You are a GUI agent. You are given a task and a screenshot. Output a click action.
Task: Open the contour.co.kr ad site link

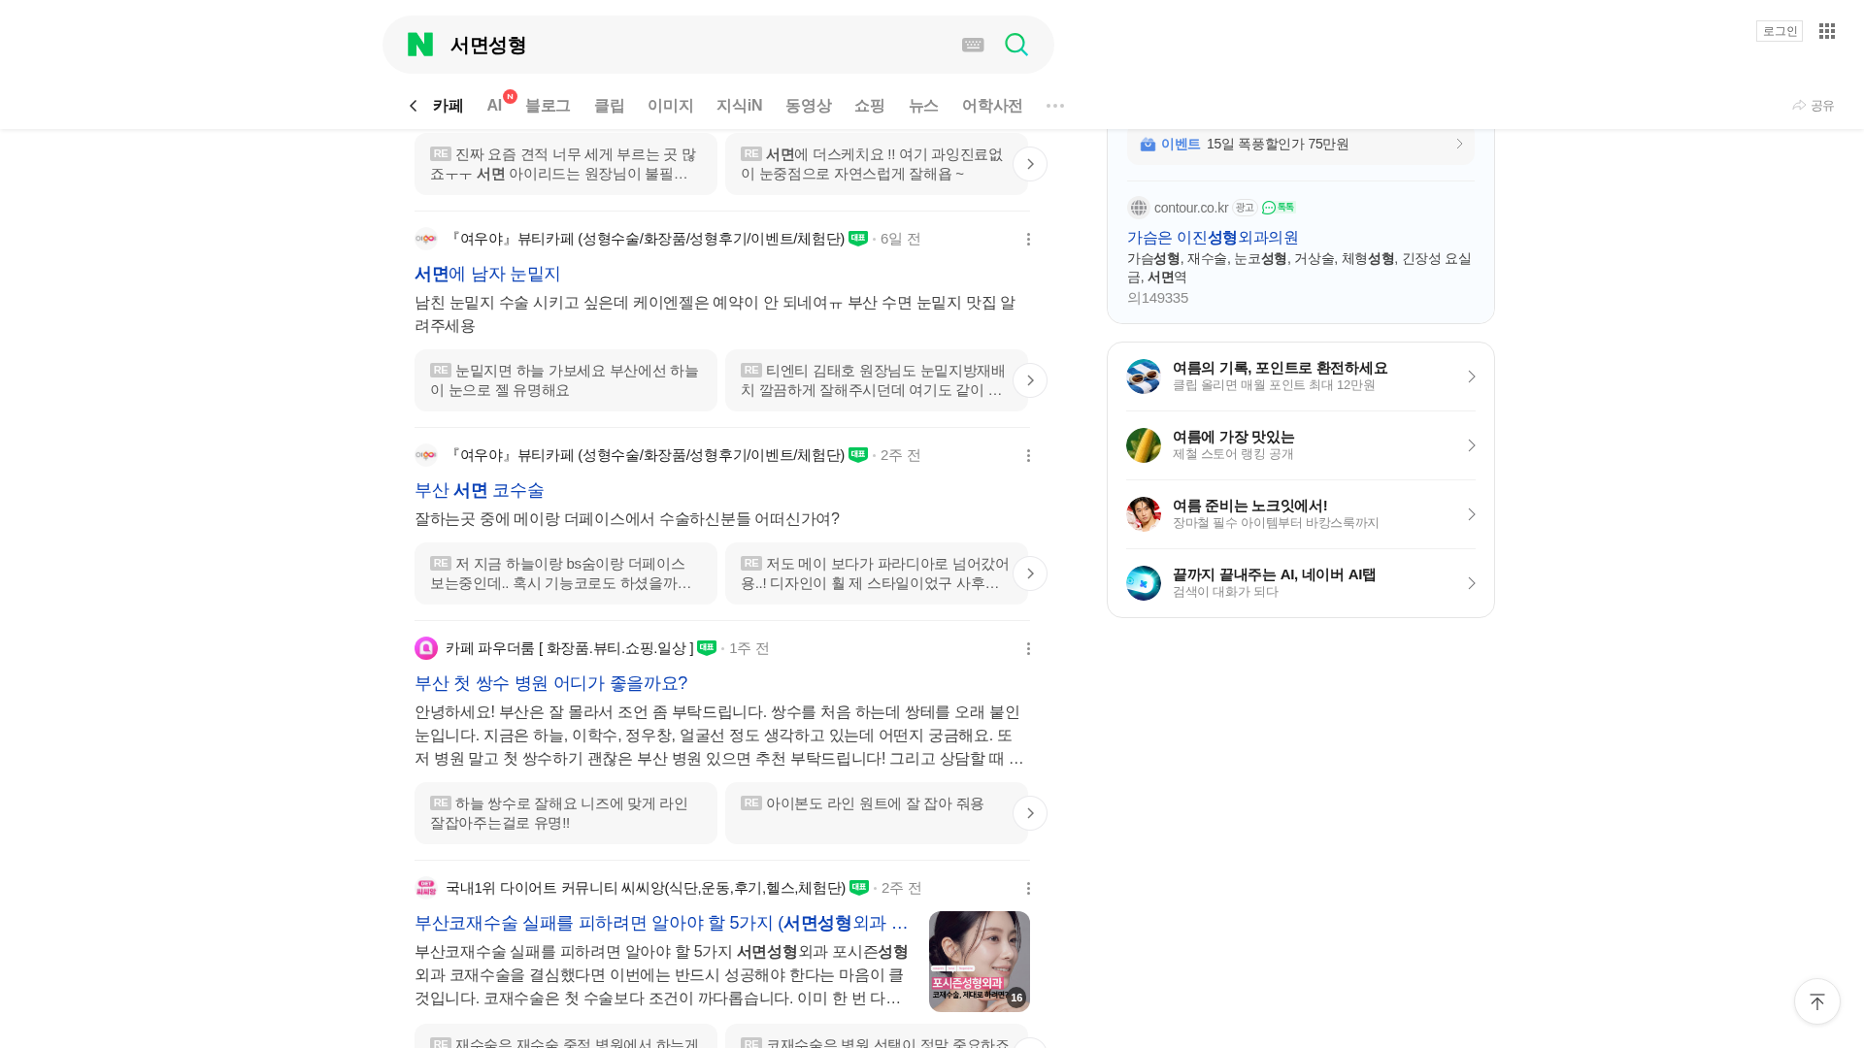click(1191, 208)
